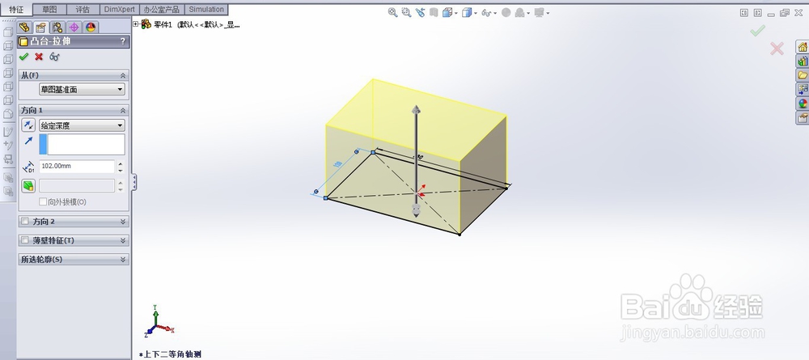Click the View Settings monitor icon
This screenshot has height=360, width=809.
point(539,12)
